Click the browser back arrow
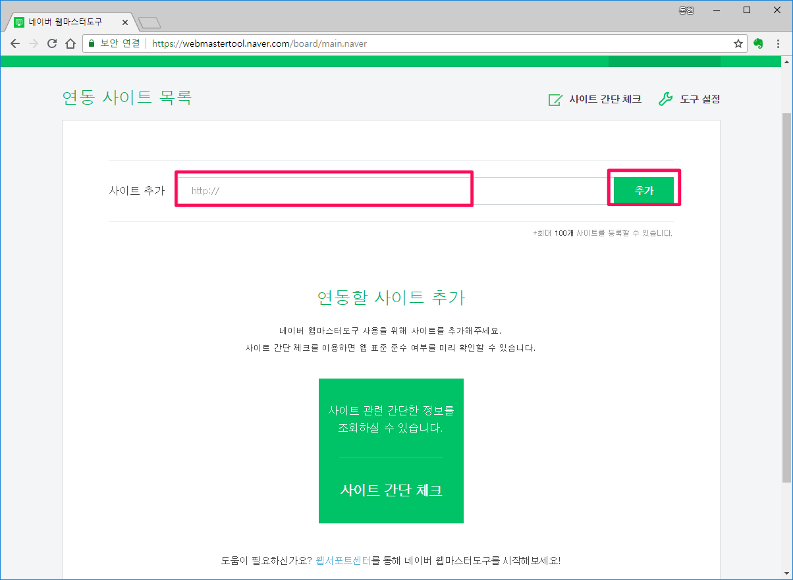Screen dimensions: 793x580 pyautogui.click(x=14, y=44)
